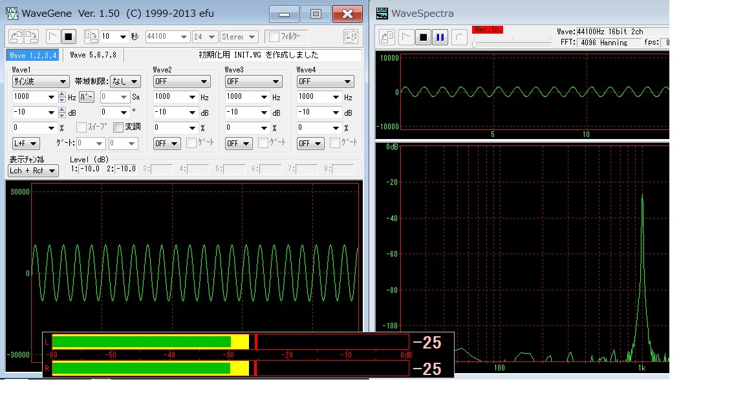Click the Wave format field showing 44100Hz 16bit 2ch

[x=622, y=32]
